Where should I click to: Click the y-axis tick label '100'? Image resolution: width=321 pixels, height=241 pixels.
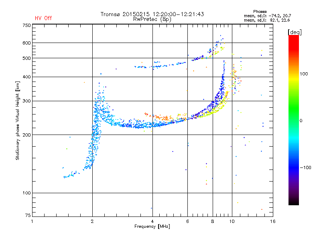pyautogui.click(x=26, y=193)
